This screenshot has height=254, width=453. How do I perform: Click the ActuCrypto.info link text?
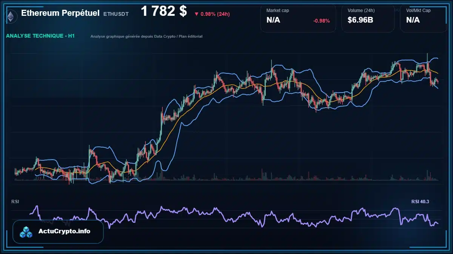click(64, 231)
